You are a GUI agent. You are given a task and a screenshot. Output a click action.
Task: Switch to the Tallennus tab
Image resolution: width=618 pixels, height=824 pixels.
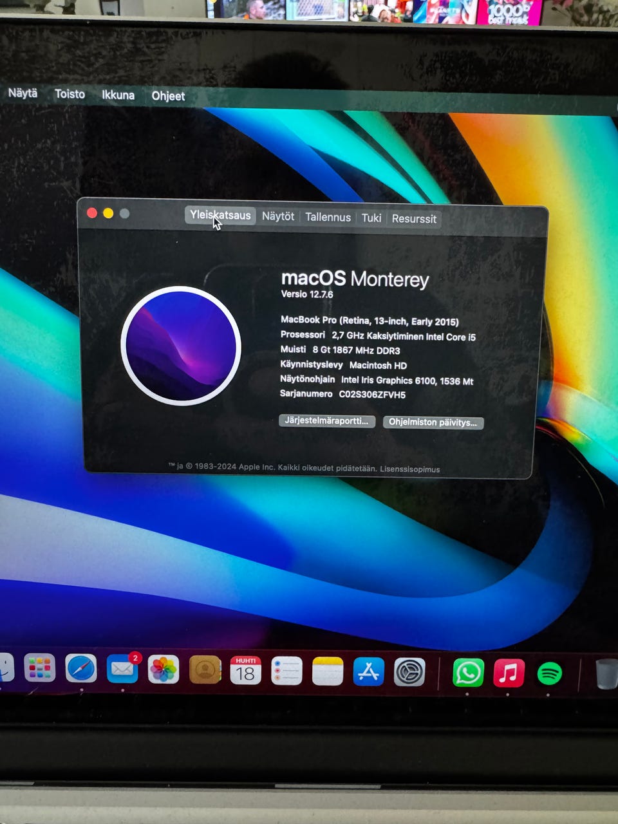pos(328,217)
